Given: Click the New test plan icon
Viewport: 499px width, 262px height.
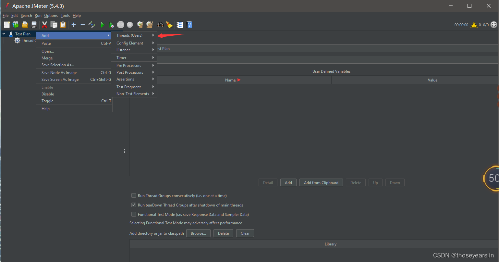Looking at the screenshot, I should pyautogui.click(x=7, y=25).
